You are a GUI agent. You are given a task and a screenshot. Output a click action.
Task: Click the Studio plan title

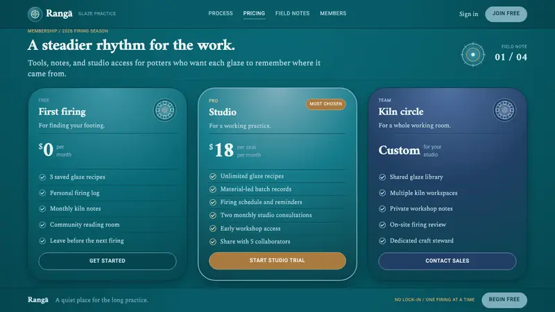click(222, 112)
